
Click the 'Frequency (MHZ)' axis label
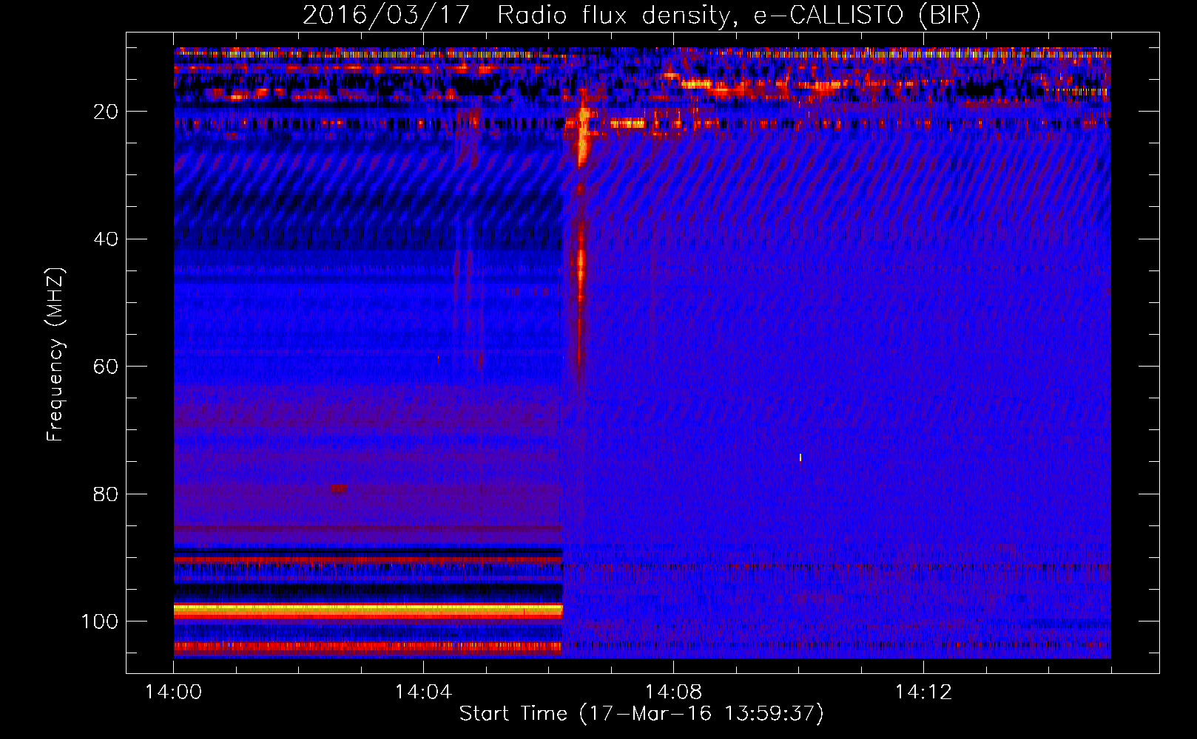55,355
